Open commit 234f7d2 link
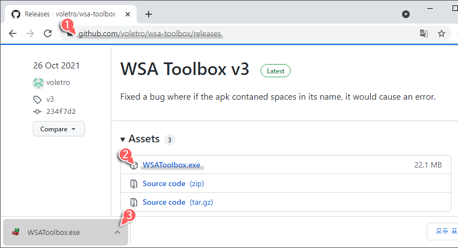Viewport: 458px width, 248px height. [x=61, y=111]
